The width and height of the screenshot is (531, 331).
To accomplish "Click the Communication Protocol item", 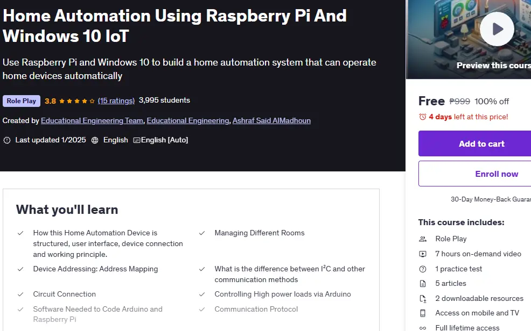I will click(x=256, y=309).
